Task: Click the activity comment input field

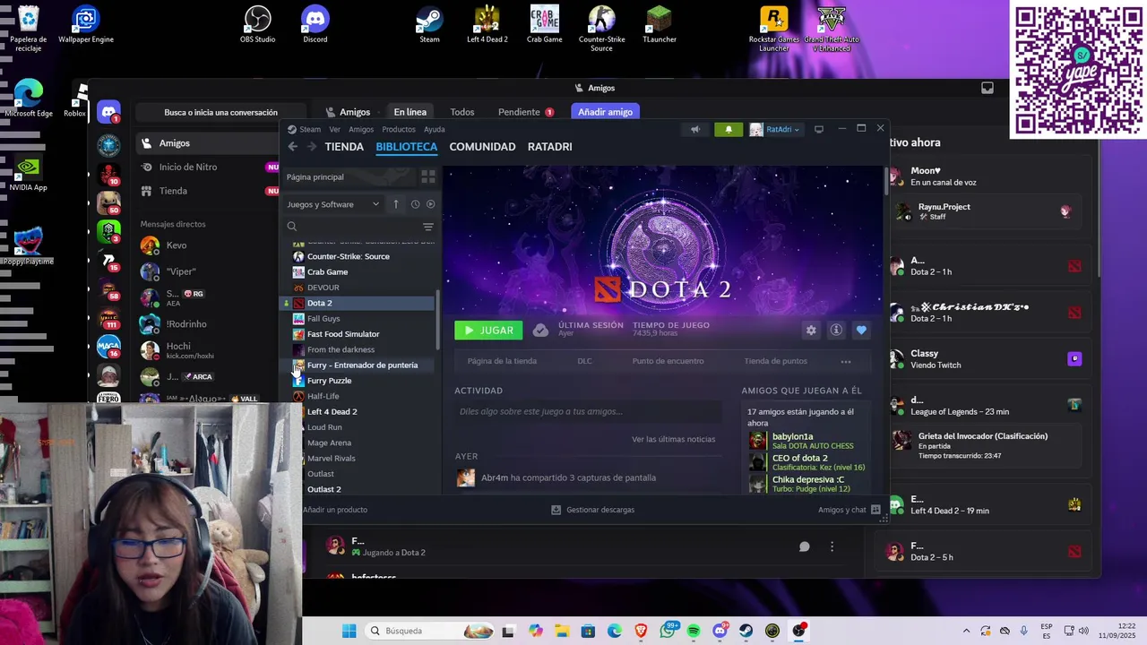Action: pos(588,412)
